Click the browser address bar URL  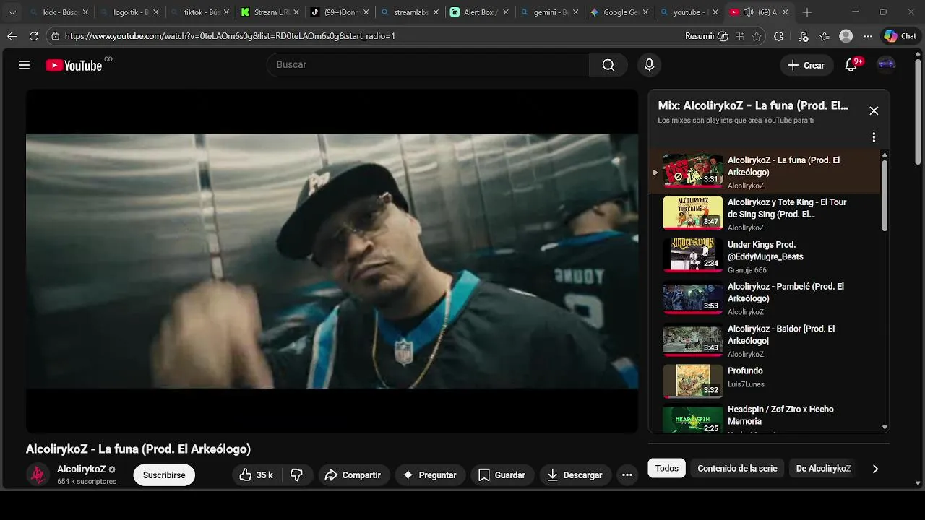[x=230, y=36]
